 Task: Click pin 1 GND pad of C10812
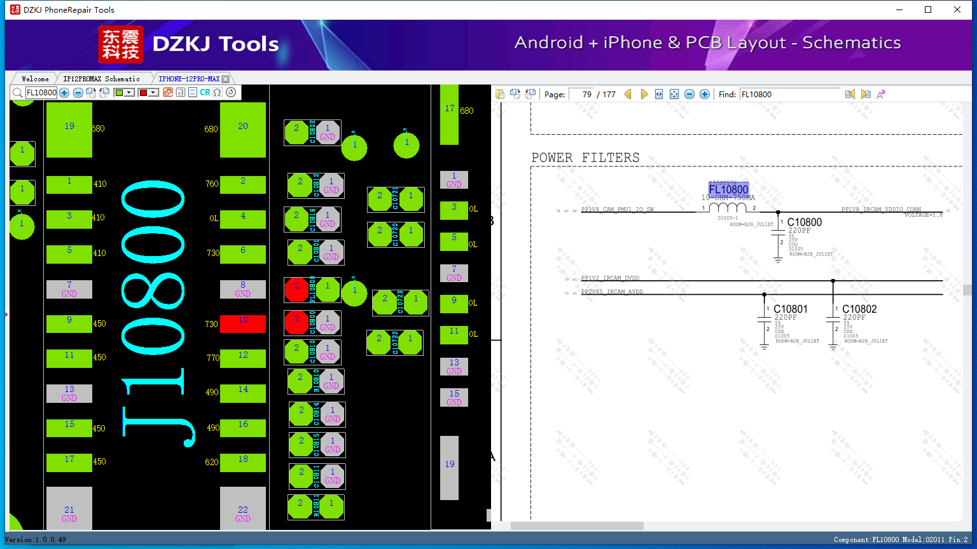pos(331,186)
